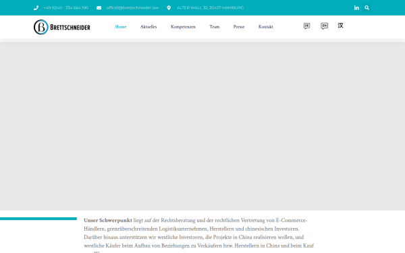The width and height of the screenshot is (405, 253).
Task: Click the bold "Unser Schwerpunkt" text
Action: [x=108, y=221]
